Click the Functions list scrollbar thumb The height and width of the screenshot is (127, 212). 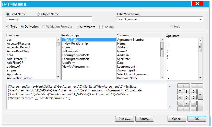pos(58,44)
